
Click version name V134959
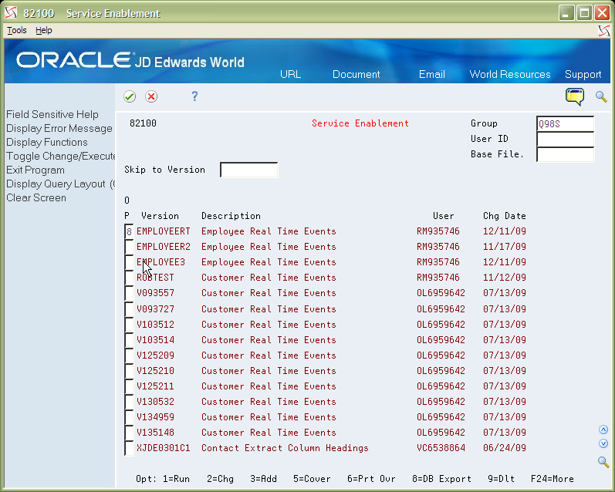click(155, 417)
